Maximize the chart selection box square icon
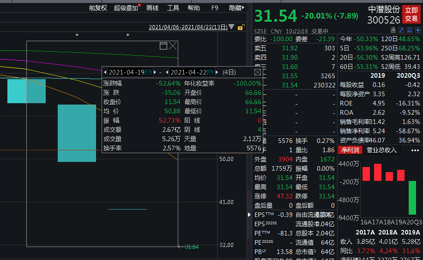 (x=163, y=46)
